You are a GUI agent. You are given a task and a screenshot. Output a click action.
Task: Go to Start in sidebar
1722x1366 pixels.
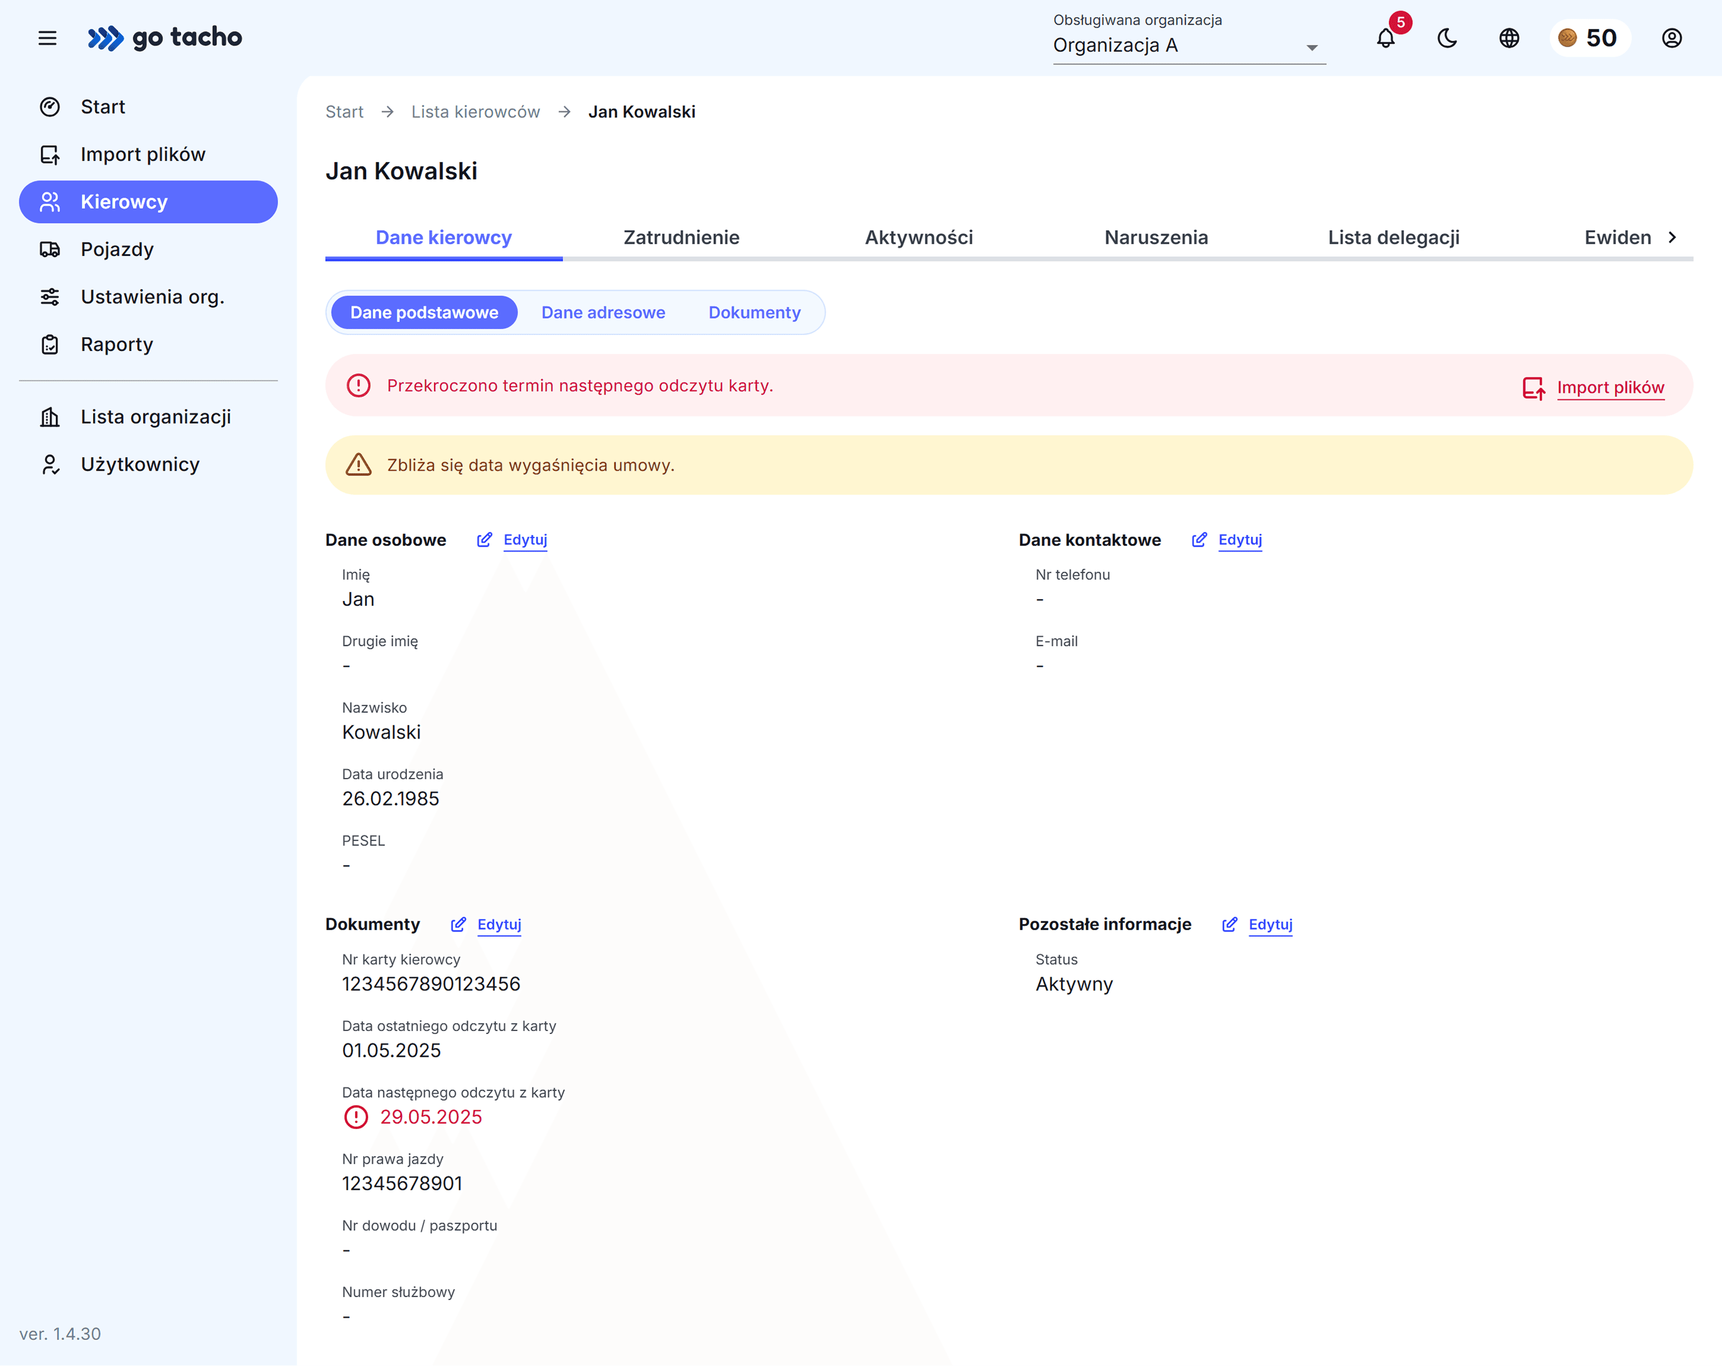pyautogui.click(x=149, y=107)
